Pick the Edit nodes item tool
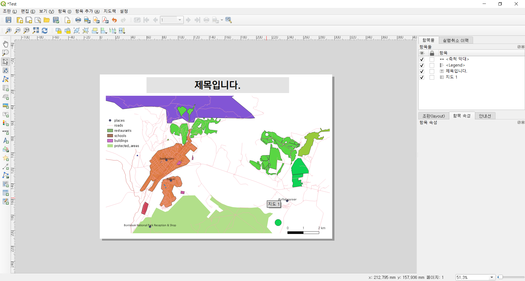This screenshot has height=281, width=525. coord(5,79)
